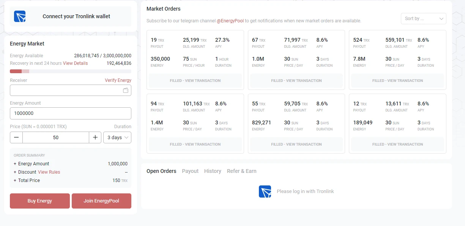The width and height of the screenshot is (465, 226).
Task: Click the 286,018,745 / 3,000,000,000 energy value
Action: pyautogui.click(x=103, y=56)
